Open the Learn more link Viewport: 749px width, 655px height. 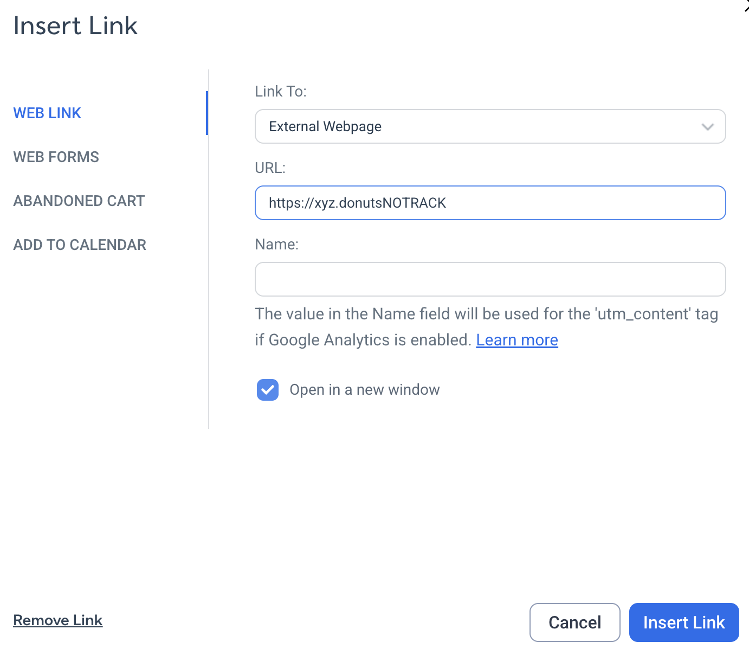(517, 340)
